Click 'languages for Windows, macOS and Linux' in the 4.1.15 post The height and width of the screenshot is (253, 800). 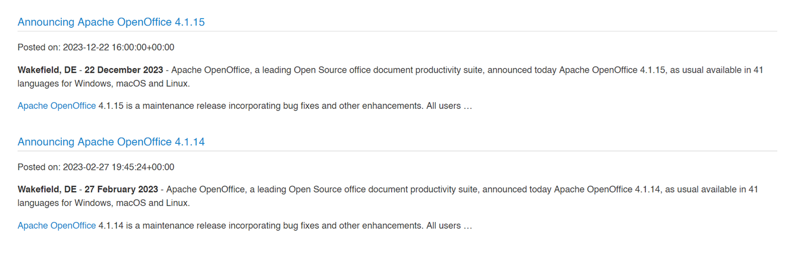click(104, 83)
